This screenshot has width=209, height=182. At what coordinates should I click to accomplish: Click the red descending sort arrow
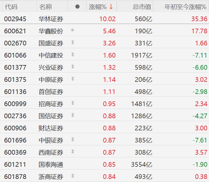[111, 7]
